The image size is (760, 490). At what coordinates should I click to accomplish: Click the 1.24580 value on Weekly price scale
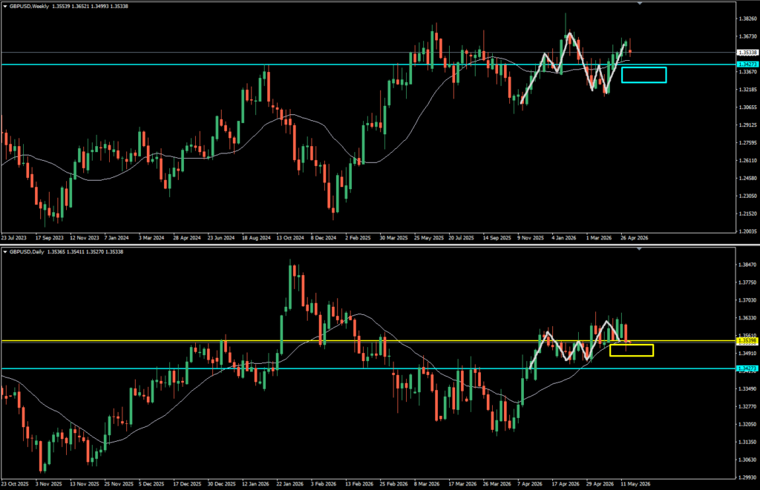tap(747, 178)
